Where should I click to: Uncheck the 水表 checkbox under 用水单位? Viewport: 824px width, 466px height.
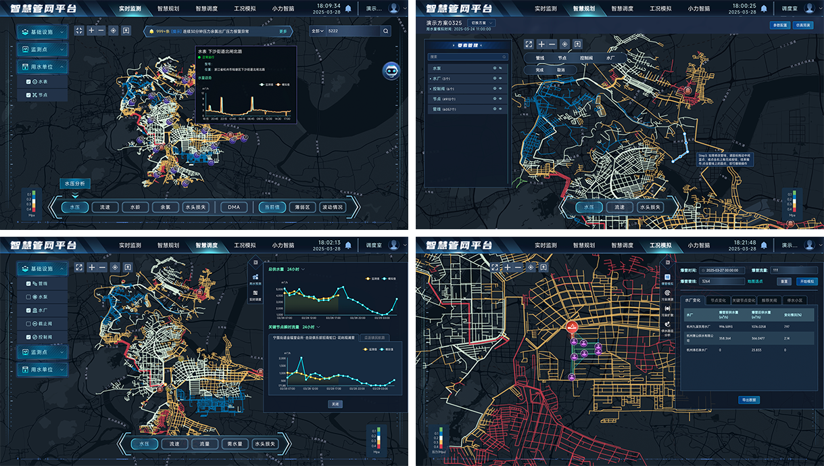coord(28,82)
